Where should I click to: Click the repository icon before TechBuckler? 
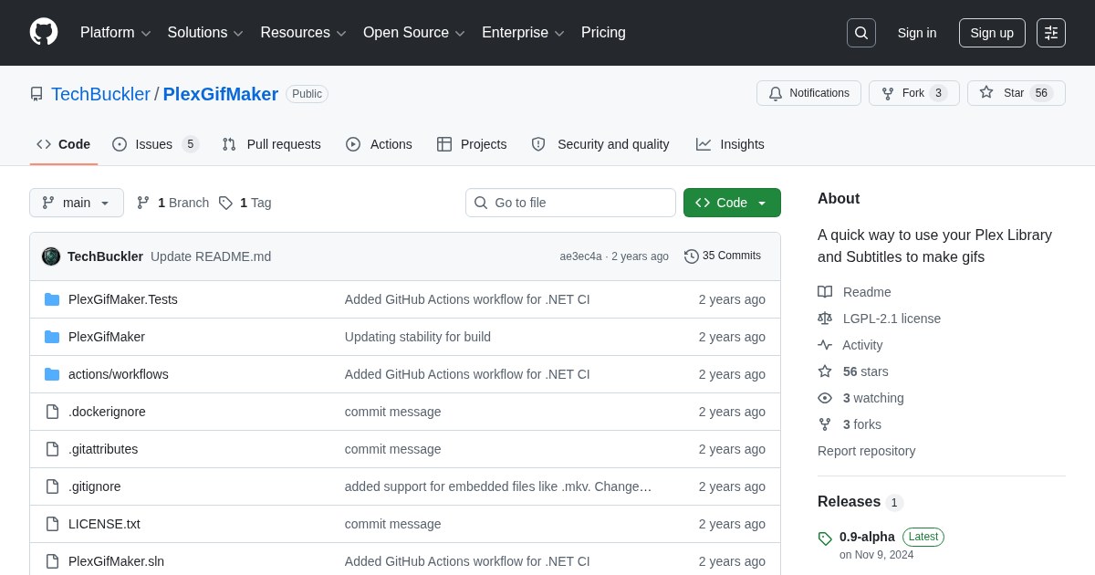pyautogui.click(x=36, y=94)
